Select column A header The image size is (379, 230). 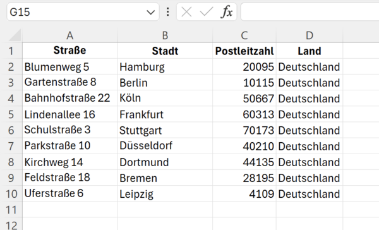point(70,35)
